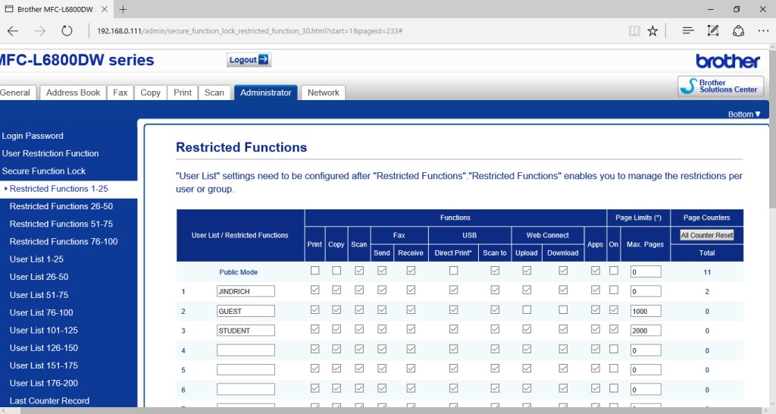The height and width of the screenshot is (414, 776).
Task: Enable Web Connect Download for GUEST
Action: tap(563, 309)
